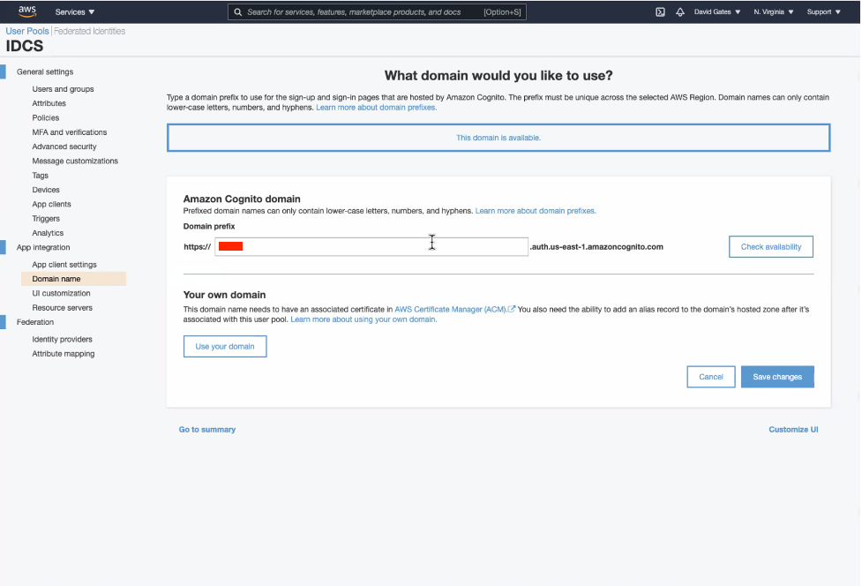Open Users and groups section
This screenshot has height=586, width=862.
pyautogui.click(x=63, y=89)
